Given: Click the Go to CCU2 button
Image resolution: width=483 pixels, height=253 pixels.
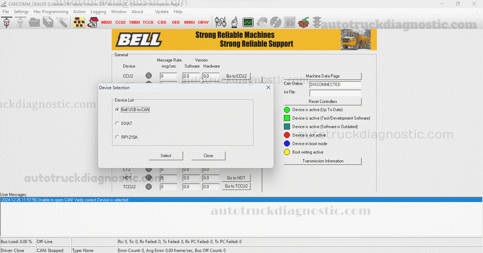Looking at the screenshot, I should [237, 76].
